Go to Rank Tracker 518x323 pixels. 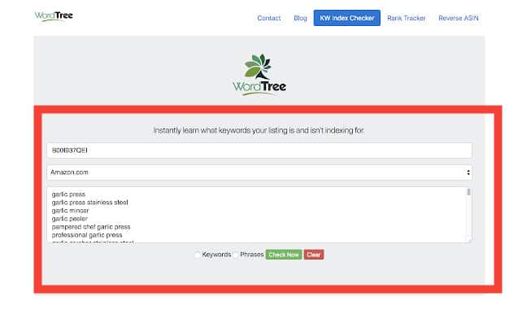[x=406, y=18]
